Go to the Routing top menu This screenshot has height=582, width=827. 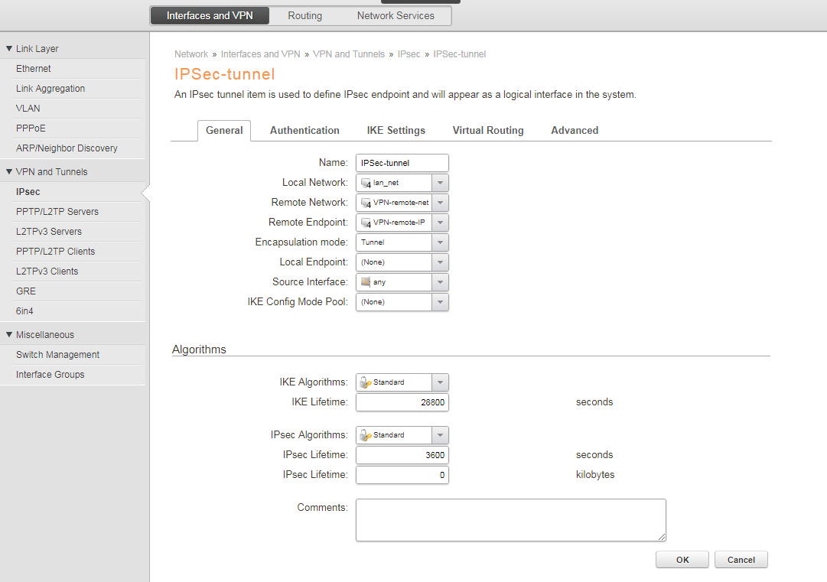304,15
